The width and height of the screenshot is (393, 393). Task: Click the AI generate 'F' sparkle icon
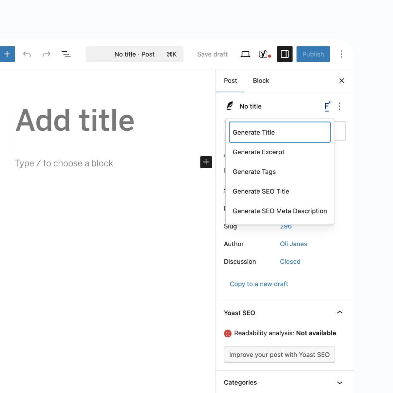(327, 106)
